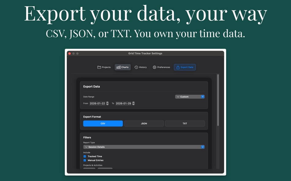Go to the Preferences tab
291x181 pixels.
point(161,67)
